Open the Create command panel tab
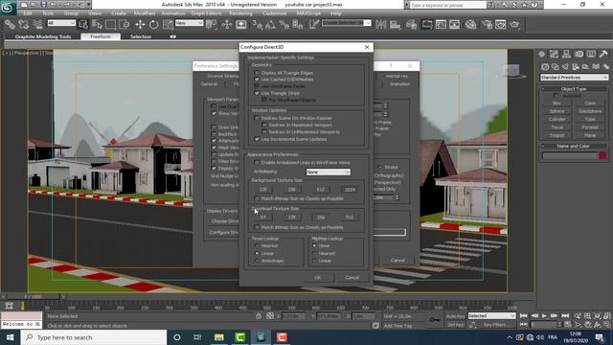 542,54
